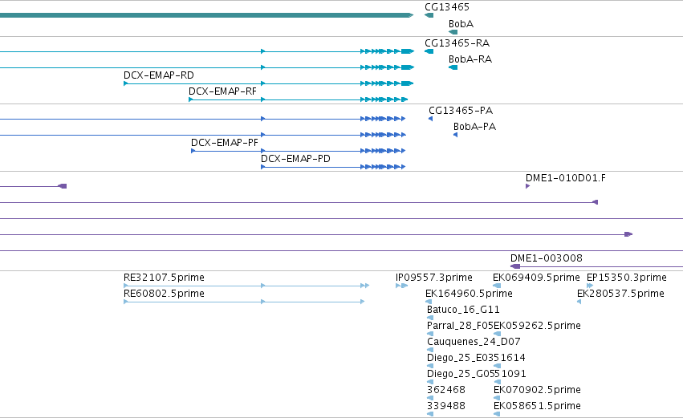Click the DCX-EMAP-PD protein line
The image size is (683, 418).
[x=333, y=167]
